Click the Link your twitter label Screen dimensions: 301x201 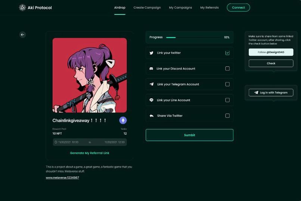pyautogui.click(x=169, y=53)
